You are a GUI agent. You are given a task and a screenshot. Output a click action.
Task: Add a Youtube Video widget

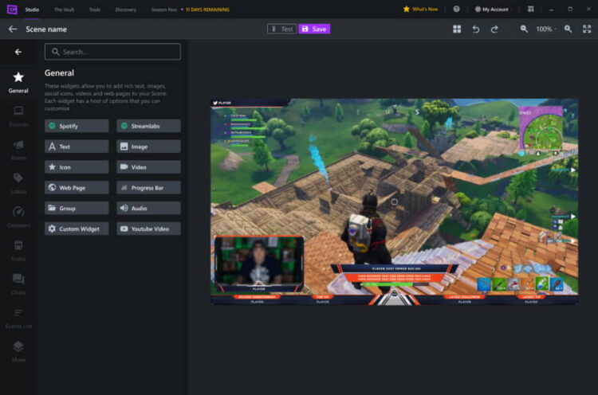[x=149, y=229]
